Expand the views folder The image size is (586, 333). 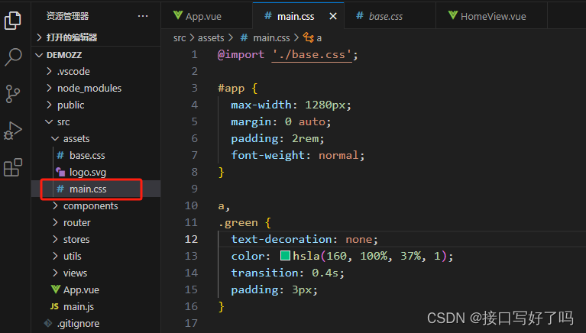[96, 273]
